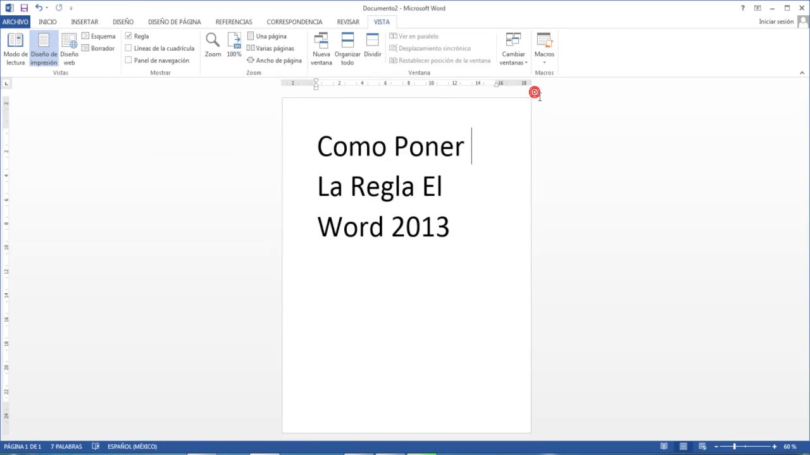Collapse the ribbon with the arrow
The image size is (810, 455).
click(803, 73)
